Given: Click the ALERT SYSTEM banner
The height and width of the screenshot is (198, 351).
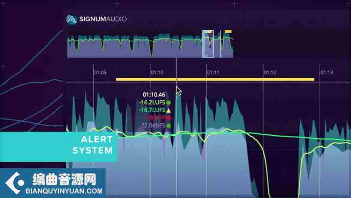Looking at the screenshot, I should pyautogui.click(x=58, y=147).
